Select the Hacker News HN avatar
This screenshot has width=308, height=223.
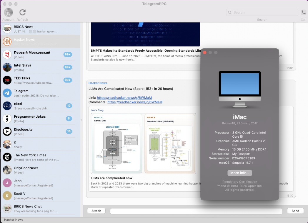(7, 42)
